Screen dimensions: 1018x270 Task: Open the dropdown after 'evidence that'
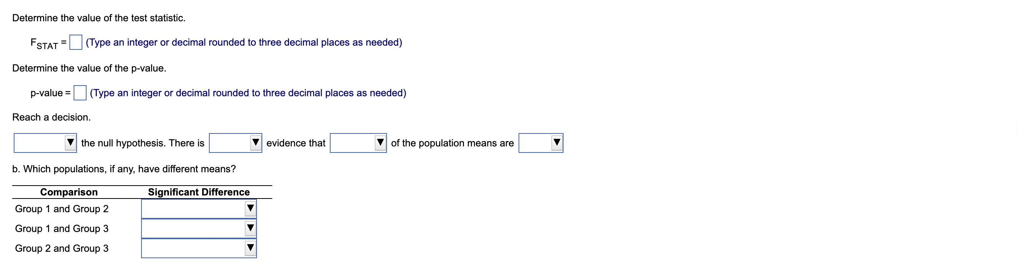pos(358,143)
